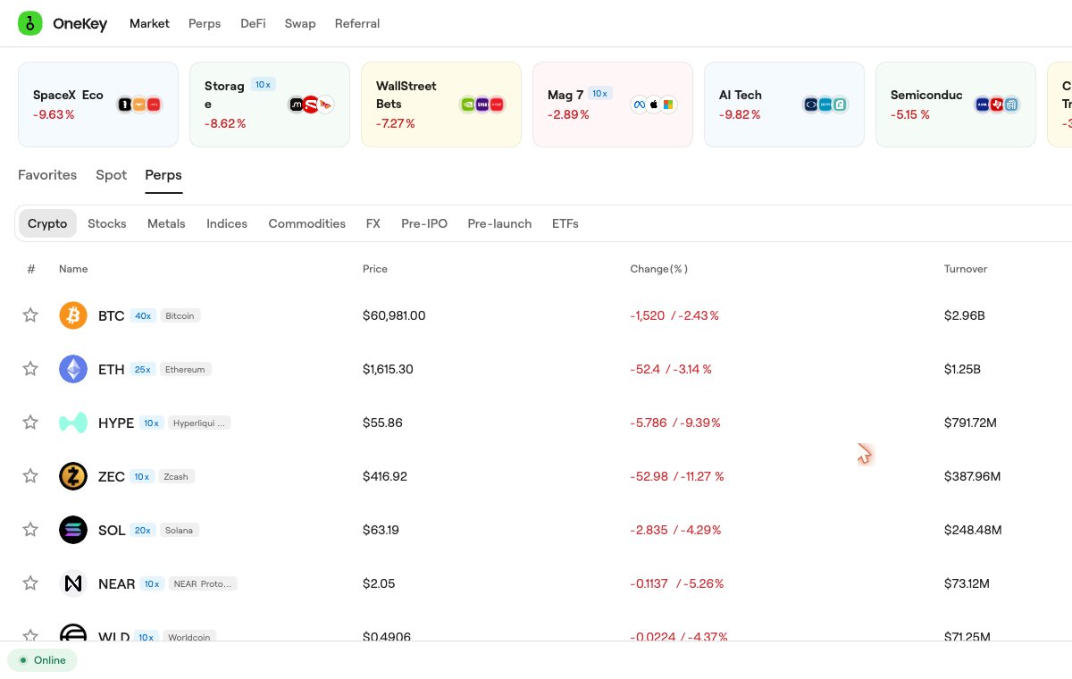Sort by the Change(%) column header

pos(659,269)
